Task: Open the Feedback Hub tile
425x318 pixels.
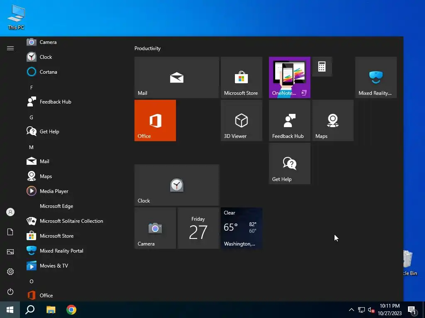Action: coord(289,120)
